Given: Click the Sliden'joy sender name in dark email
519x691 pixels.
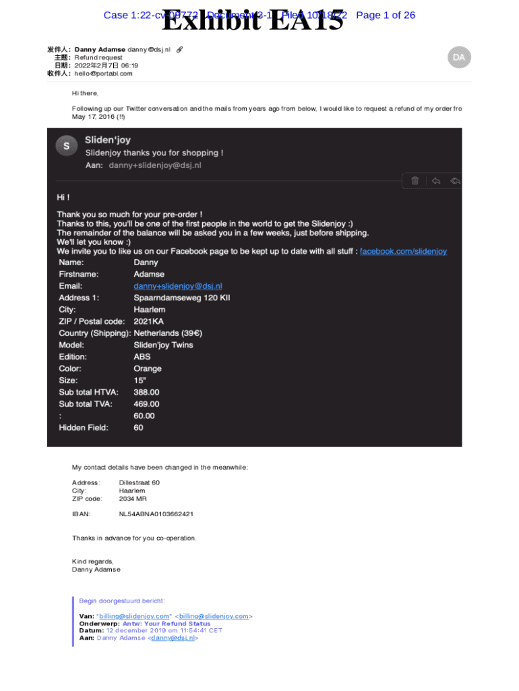Looking at the screenshot, I should click(108, 140).
